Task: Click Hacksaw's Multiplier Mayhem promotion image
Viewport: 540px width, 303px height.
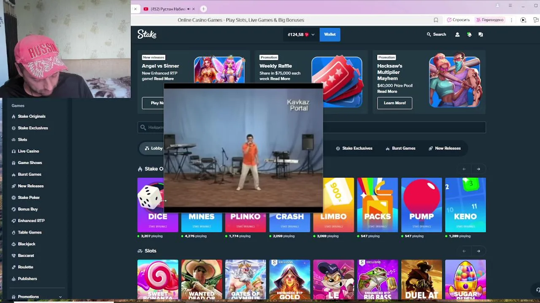Action: click(x=454, y=80)
